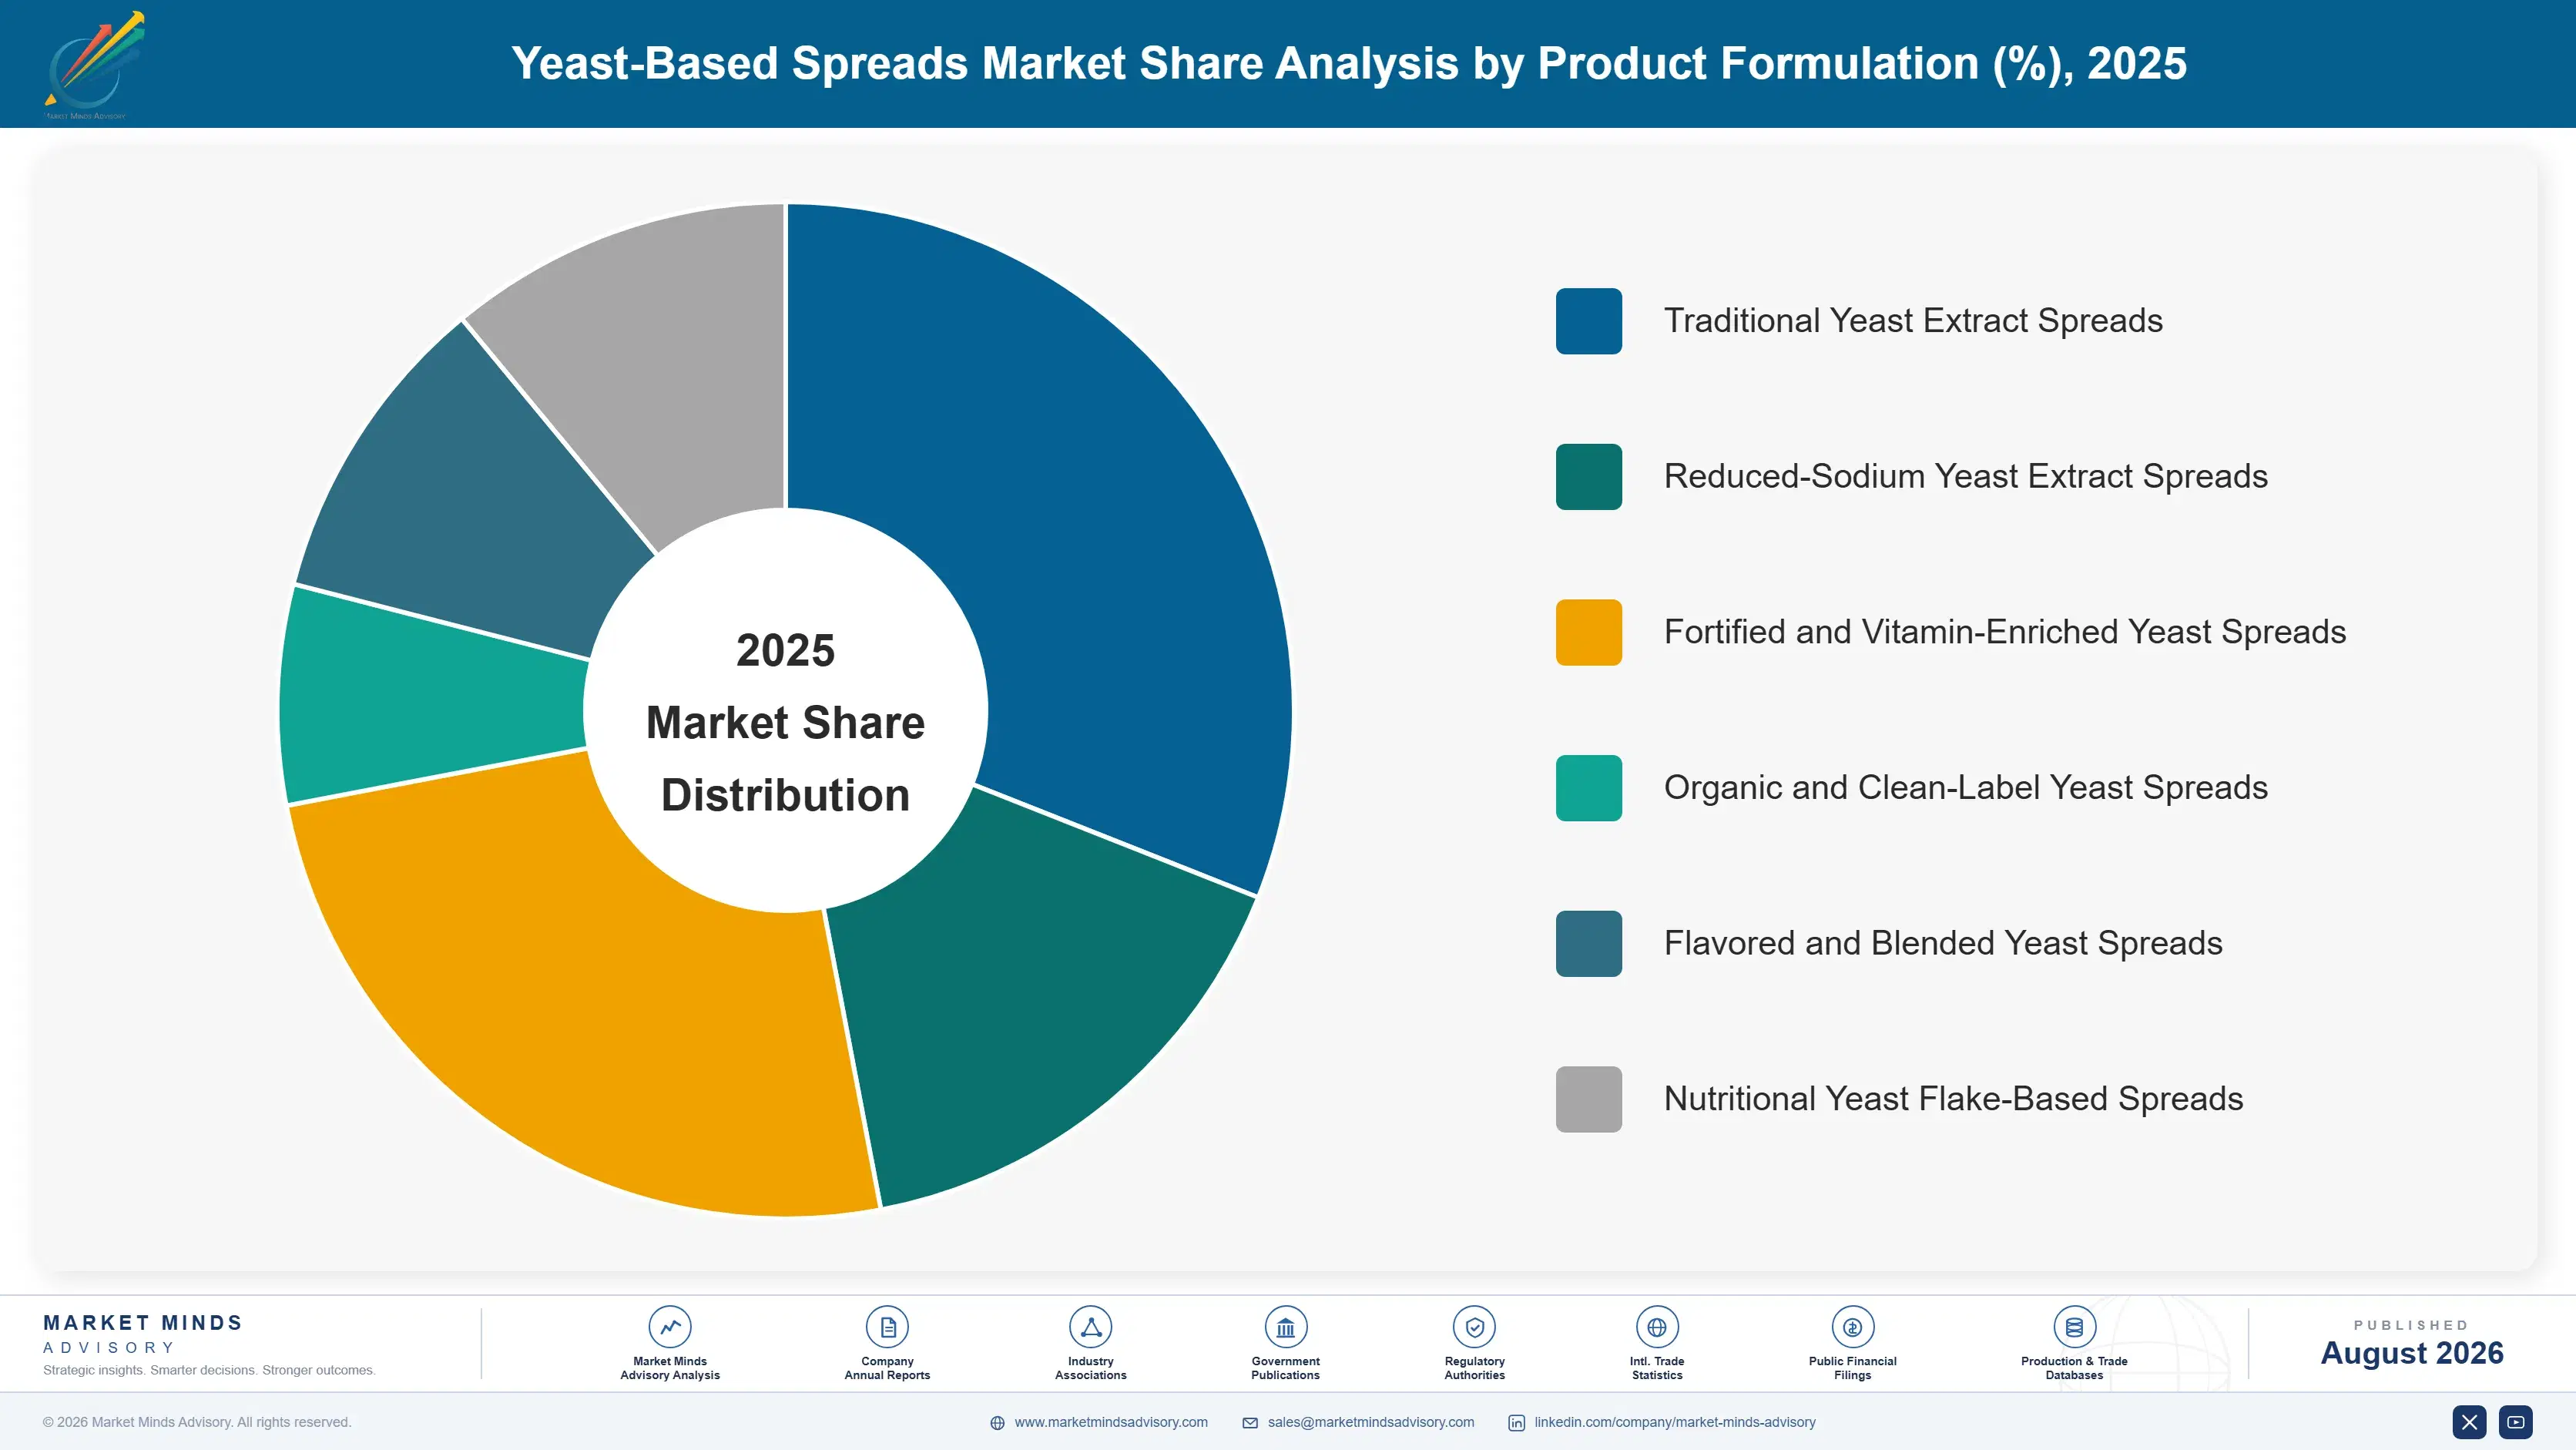Click "Fortified and Vitamin-Enriched Yeast Spreads" label
This screenshot has width=2576, height=1450.
(2005, 632)
